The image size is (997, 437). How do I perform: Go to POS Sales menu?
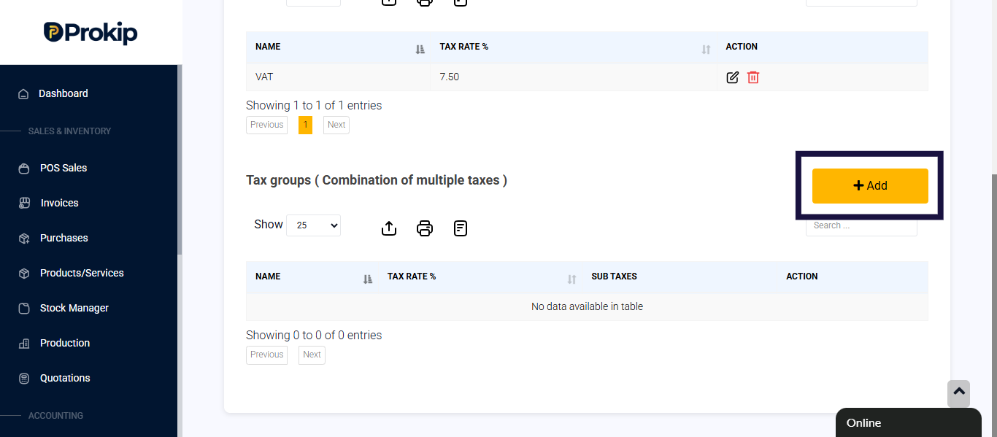63,168
